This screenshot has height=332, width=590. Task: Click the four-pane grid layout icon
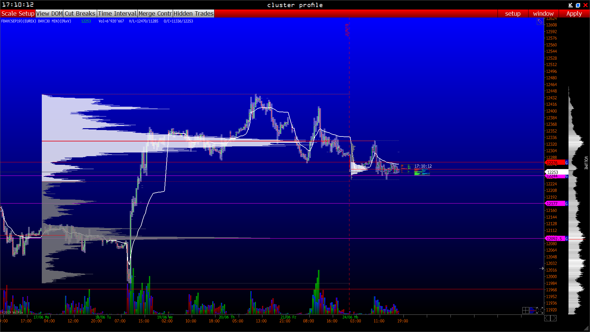point(525,310)
